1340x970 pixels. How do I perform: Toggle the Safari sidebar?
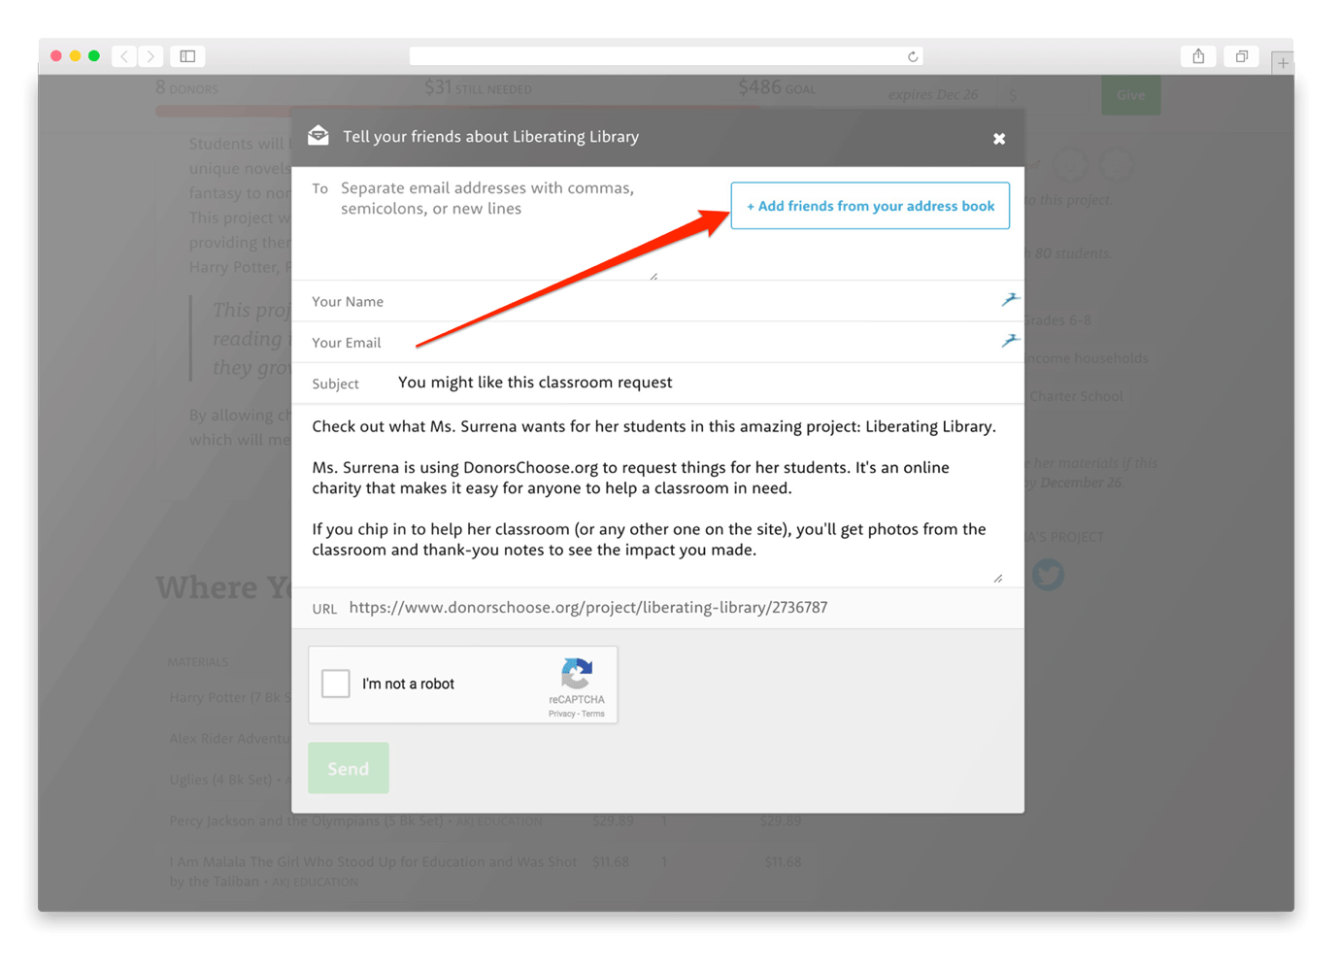(x=188, y=56)
